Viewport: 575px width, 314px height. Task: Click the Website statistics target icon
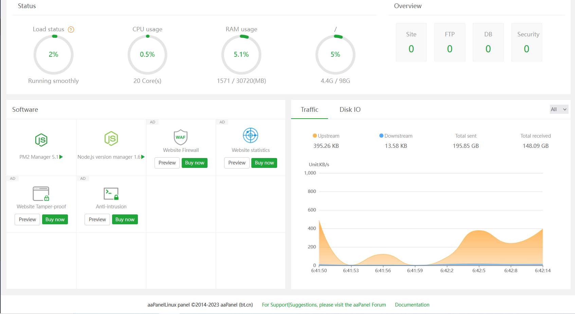[251, 136]
